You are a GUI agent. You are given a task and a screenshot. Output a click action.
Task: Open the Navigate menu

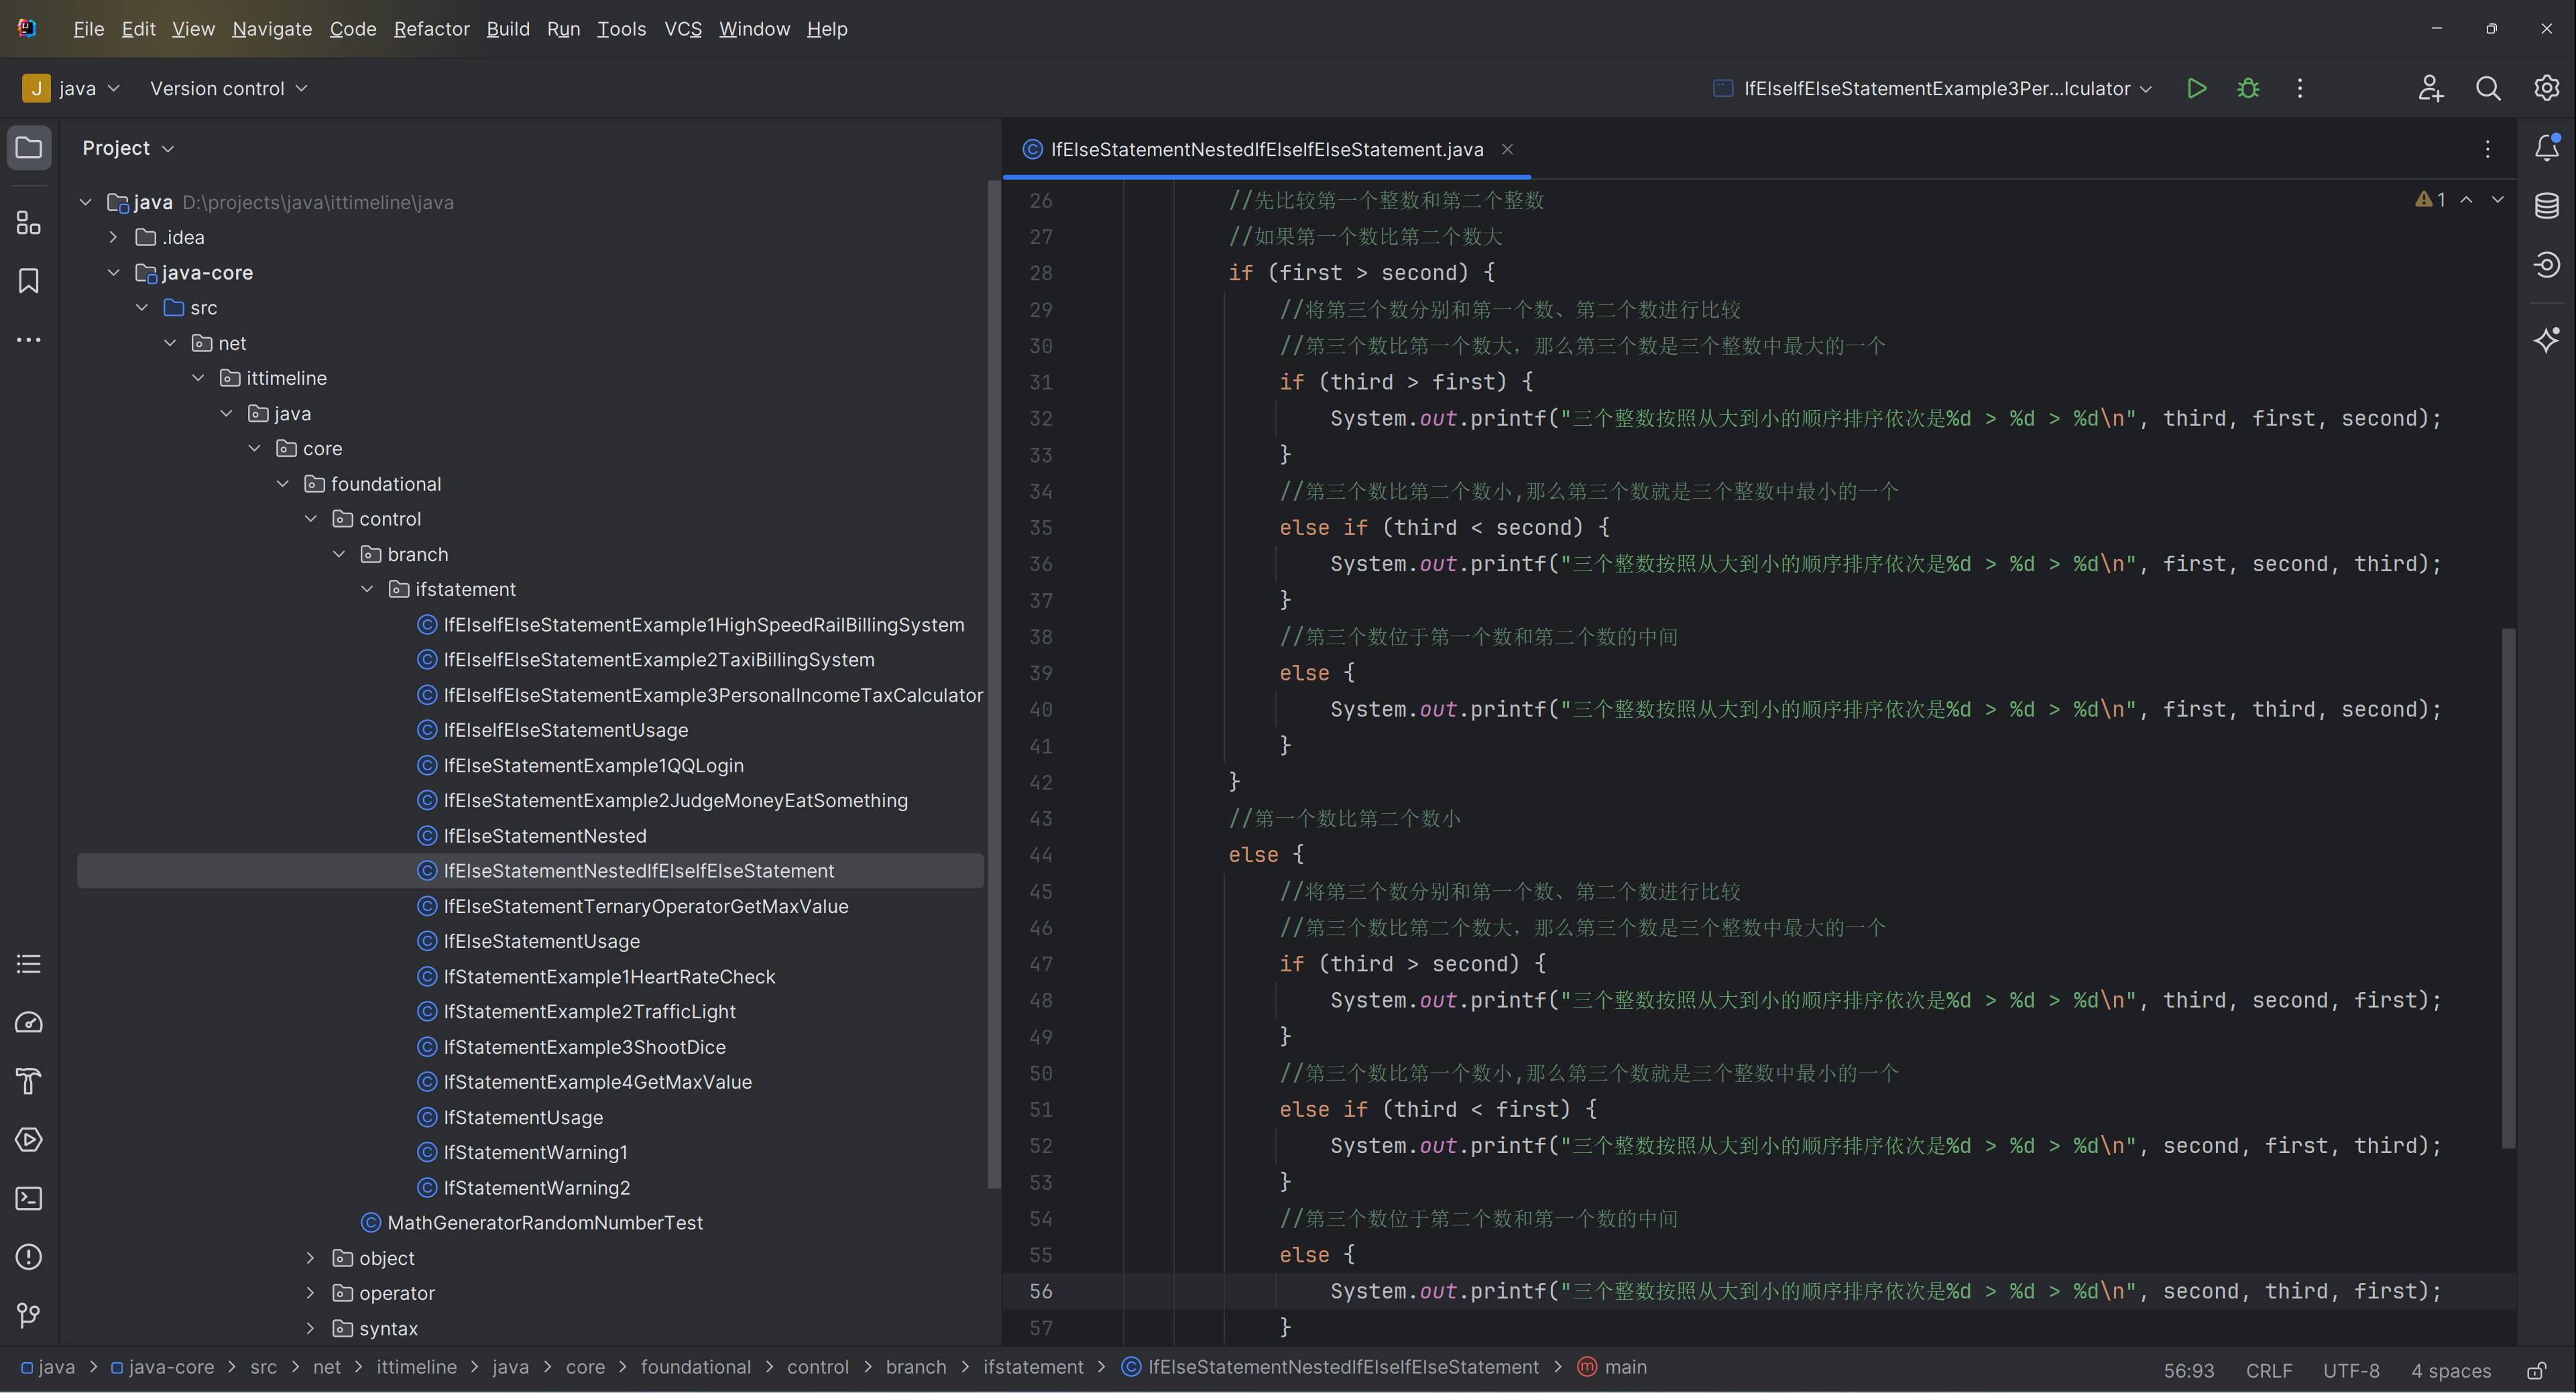pyautogui.click(x=272, y=29)
